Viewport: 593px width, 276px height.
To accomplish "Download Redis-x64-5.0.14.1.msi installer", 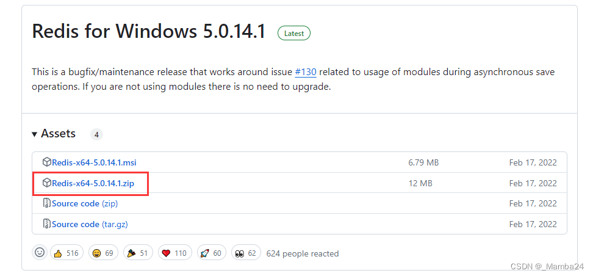I will coord(94,162).
